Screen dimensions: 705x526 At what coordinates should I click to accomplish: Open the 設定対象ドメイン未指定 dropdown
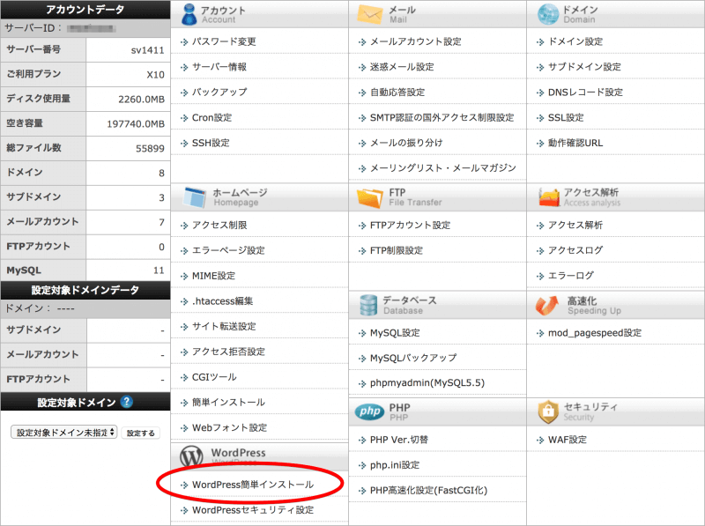[63, 433]
